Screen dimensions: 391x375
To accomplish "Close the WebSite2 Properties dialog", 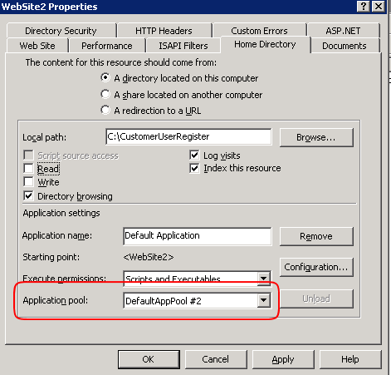I will coord(379,6).
